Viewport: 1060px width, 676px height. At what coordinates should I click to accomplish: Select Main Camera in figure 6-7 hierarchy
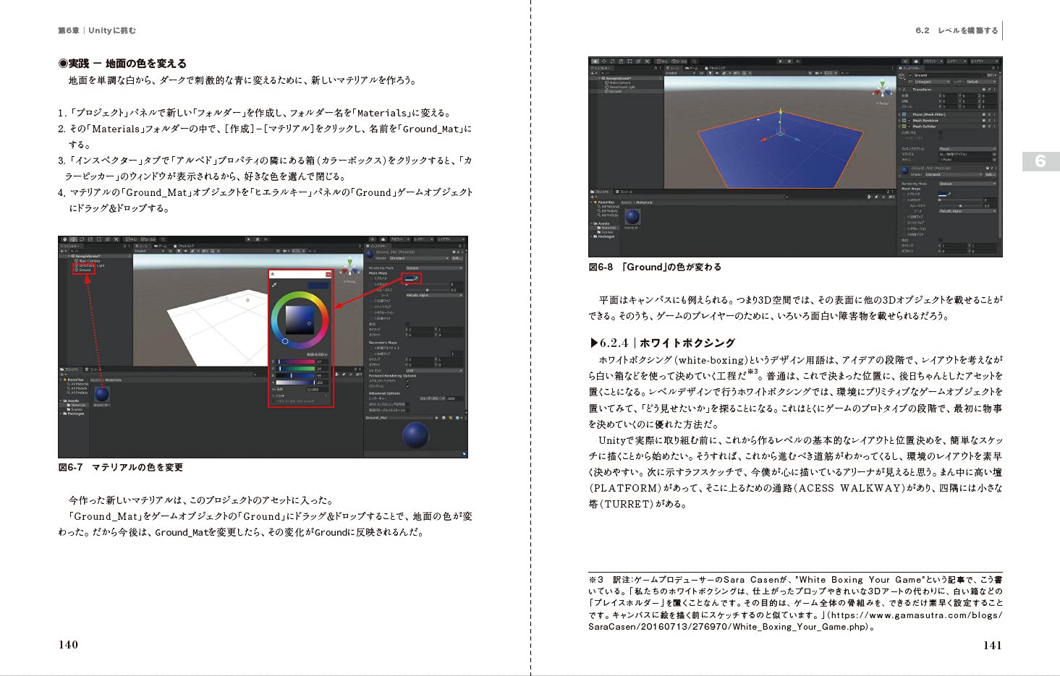[88, 261]
